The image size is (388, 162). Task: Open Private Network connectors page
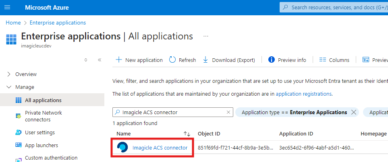click(43, 116)
